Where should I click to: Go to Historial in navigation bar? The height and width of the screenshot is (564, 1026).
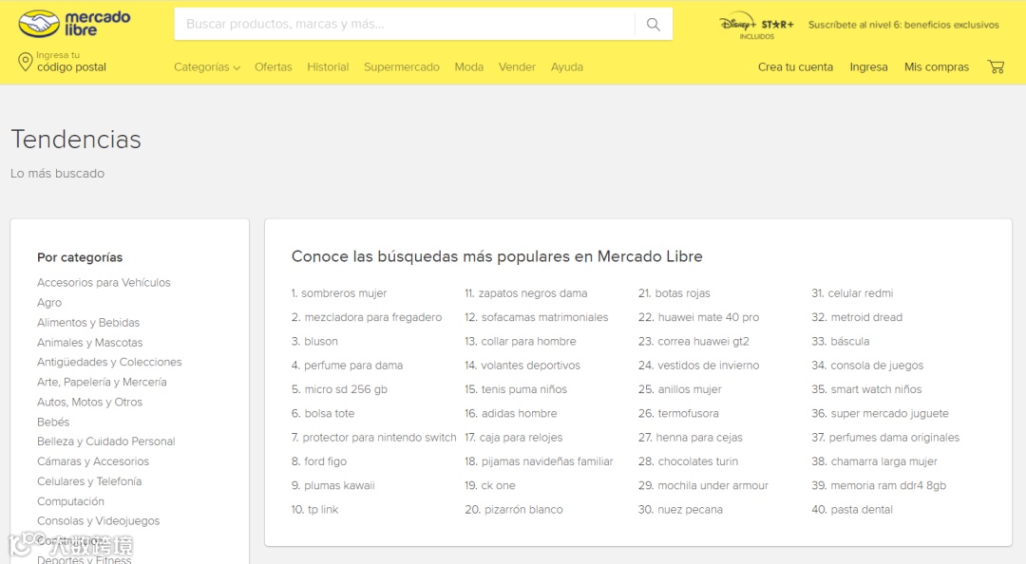[328, 66]
